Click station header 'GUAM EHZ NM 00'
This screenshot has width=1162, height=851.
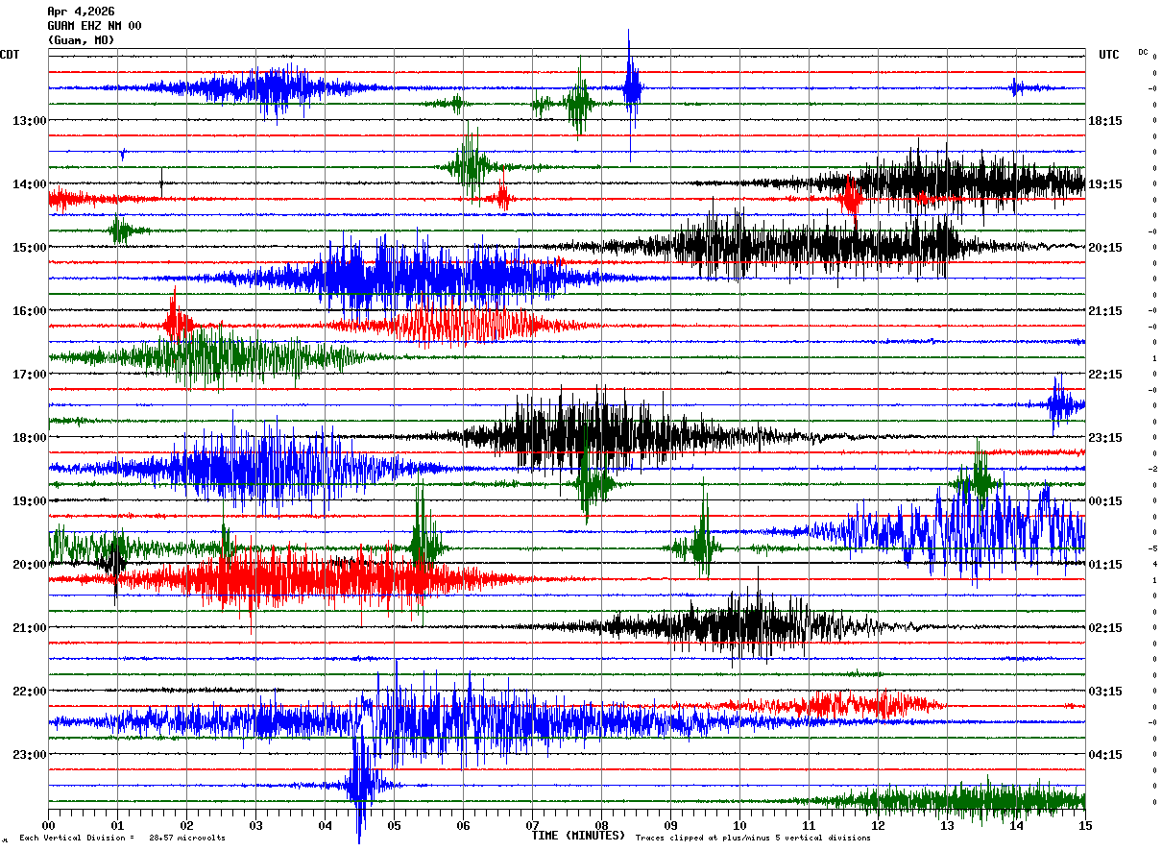click(x=94, y=26)
